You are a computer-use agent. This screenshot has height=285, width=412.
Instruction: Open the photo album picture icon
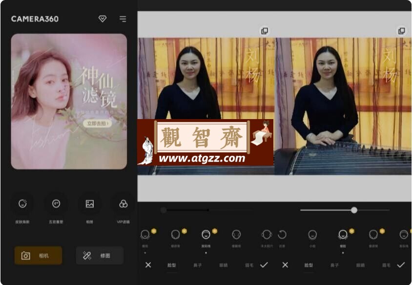[90, 204]
